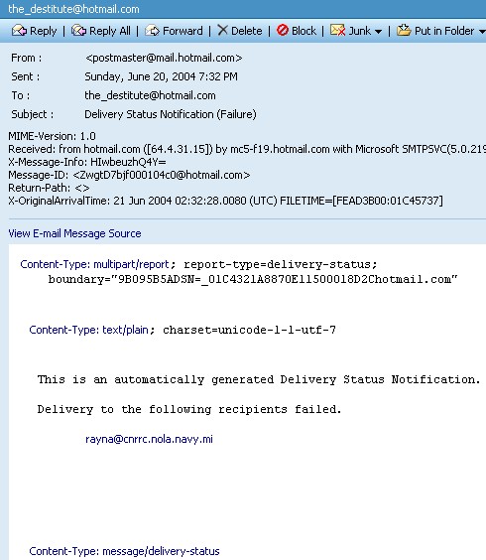486x560 pixels.
Task: Click the sender address postmaster@mail.hotmail.com
Action: tap(164, 58)
